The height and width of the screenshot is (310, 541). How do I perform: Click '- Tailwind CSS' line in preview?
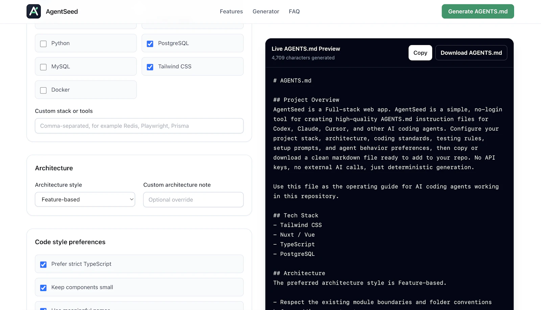298,225
